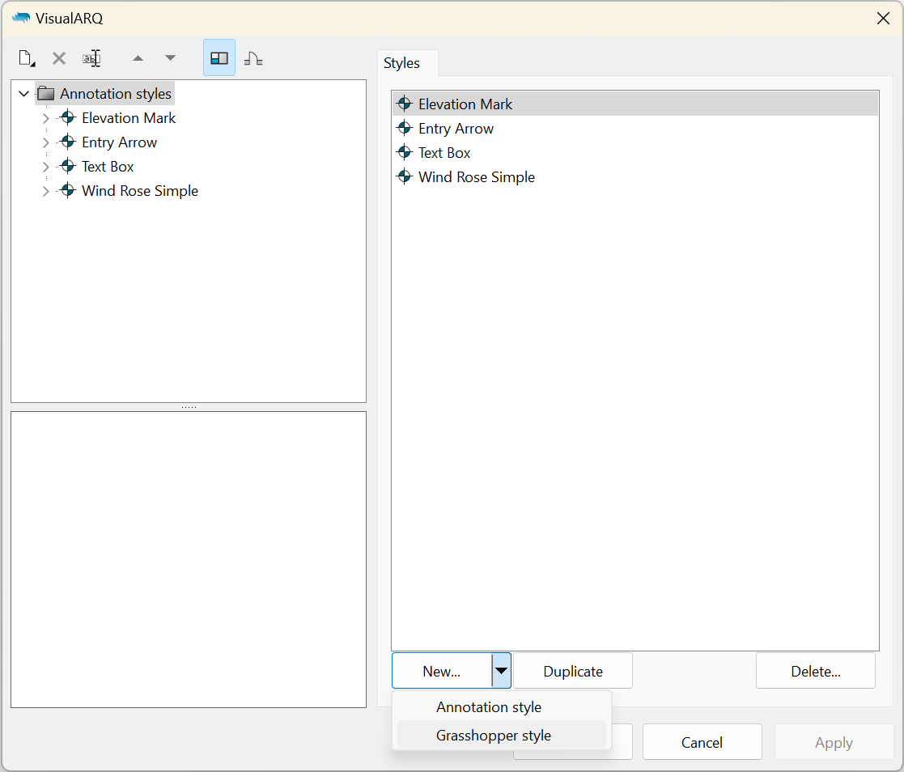The height and width of the screenshot is (772, 904).
Task: Move style up with the up arrow
Action: (x=138, y=57)
